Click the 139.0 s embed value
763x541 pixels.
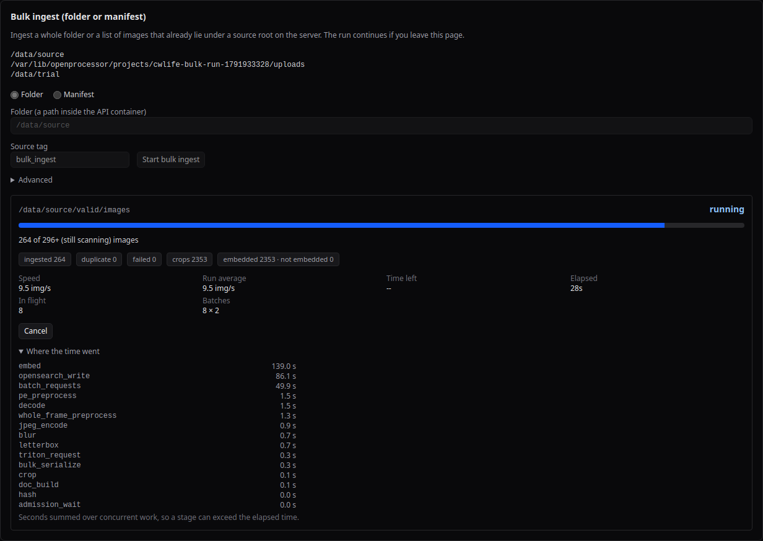pyautogui.click(x=284, y=366)
